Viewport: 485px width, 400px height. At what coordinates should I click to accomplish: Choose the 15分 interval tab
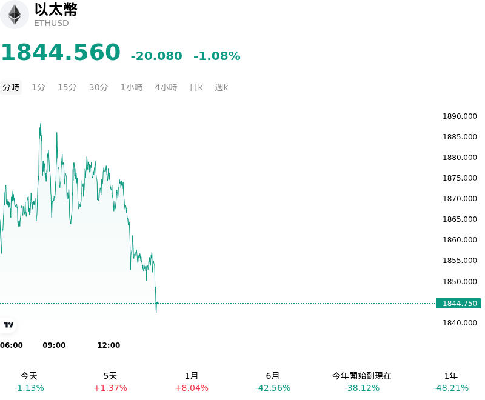[67, 87]
